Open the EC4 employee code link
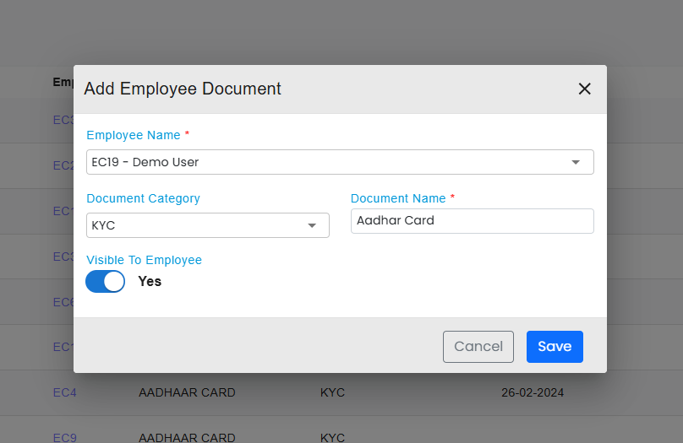 pos(64,392)
